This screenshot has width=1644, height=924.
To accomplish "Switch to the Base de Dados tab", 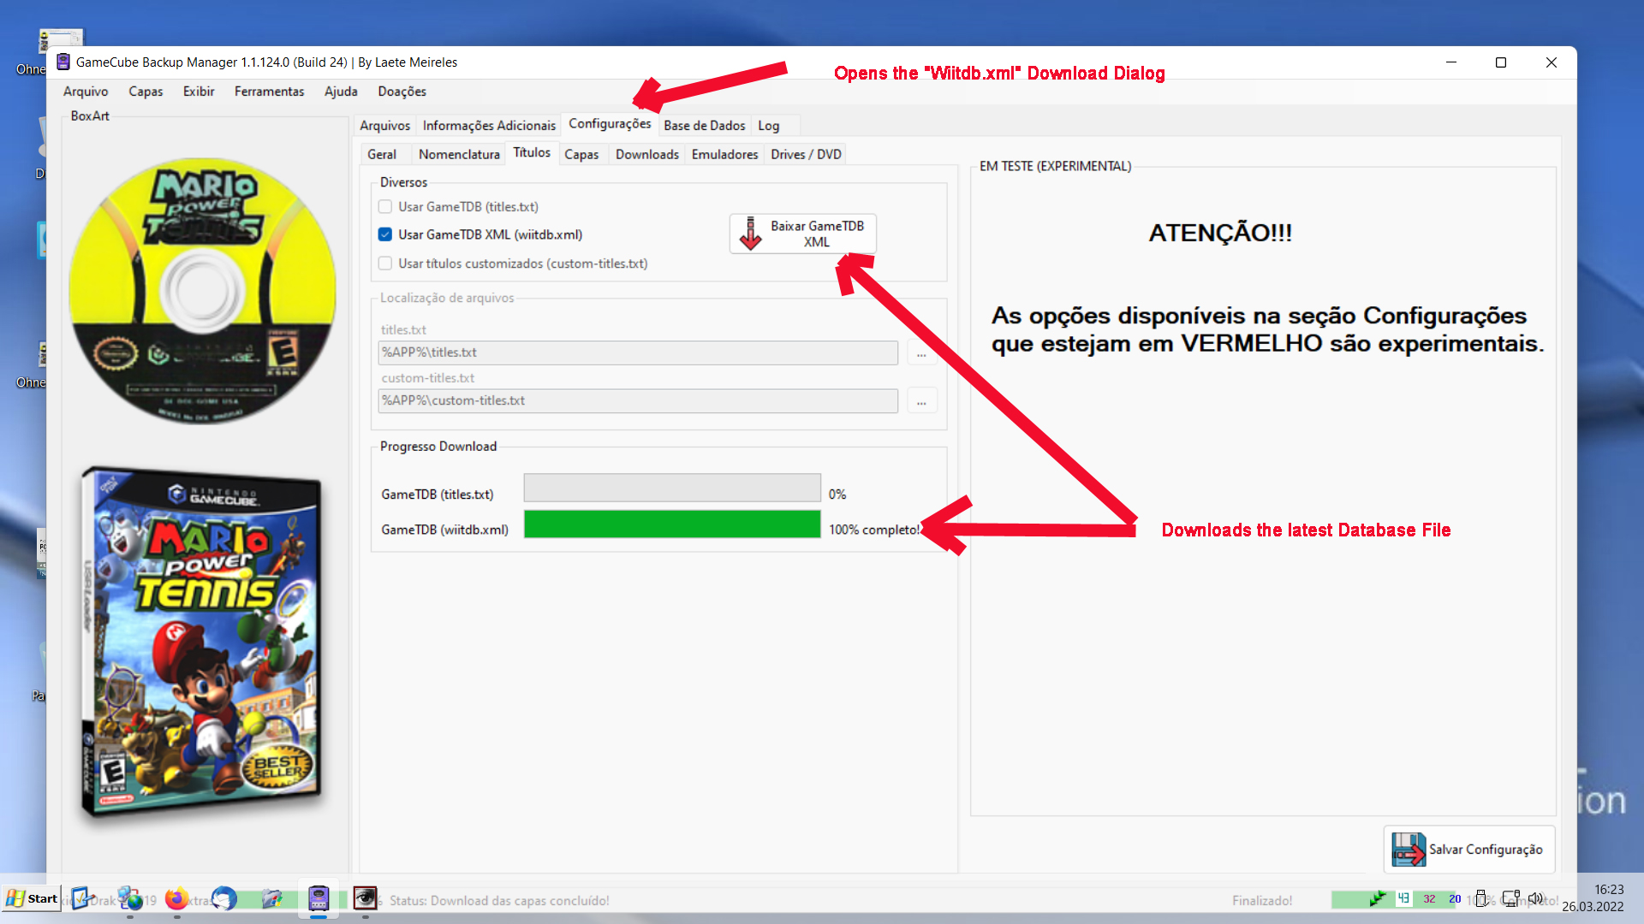I will tap(704, 126).
